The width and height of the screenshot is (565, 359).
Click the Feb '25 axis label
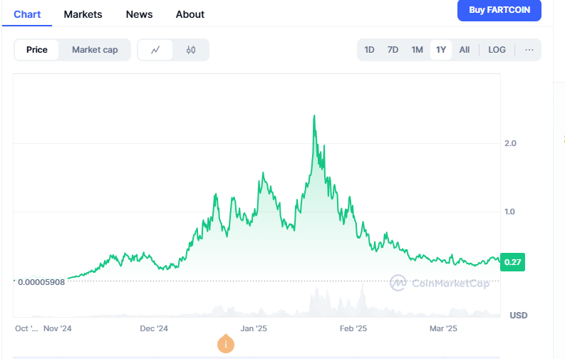(353, 328)
